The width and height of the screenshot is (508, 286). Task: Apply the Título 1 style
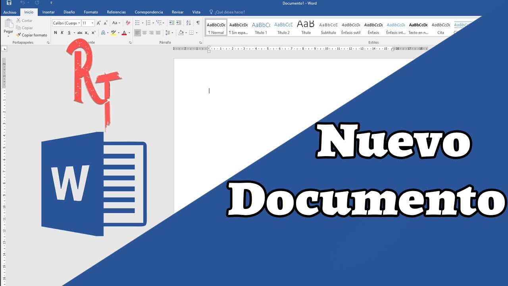coord(261,28)
